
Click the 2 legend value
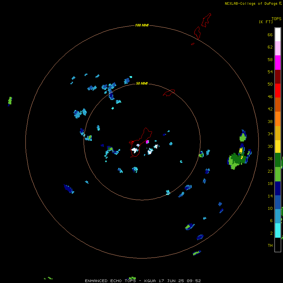click(271, 233)
